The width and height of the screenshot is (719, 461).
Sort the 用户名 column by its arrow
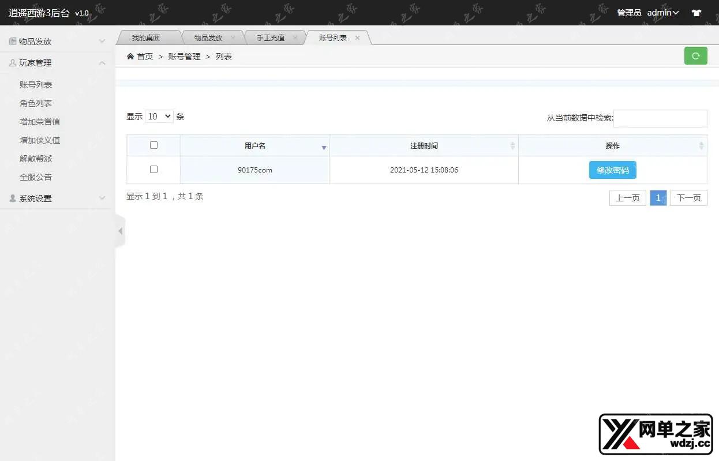(x=324, y=147)
